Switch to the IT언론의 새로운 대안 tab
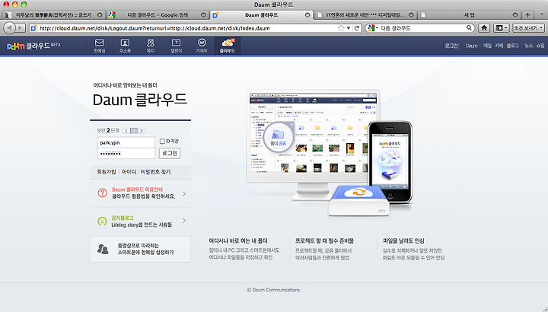Screen dimensions: 548x312 365,15
